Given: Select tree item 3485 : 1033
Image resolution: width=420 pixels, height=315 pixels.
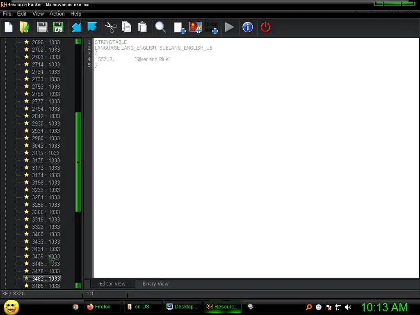Looking at the screenshot, I should 46,286.
